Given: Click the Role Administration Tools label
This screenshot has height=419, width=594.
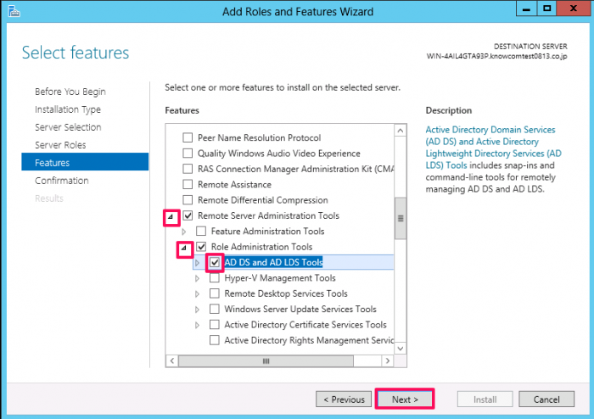Looking at the screenshot, I should (261, 247).
